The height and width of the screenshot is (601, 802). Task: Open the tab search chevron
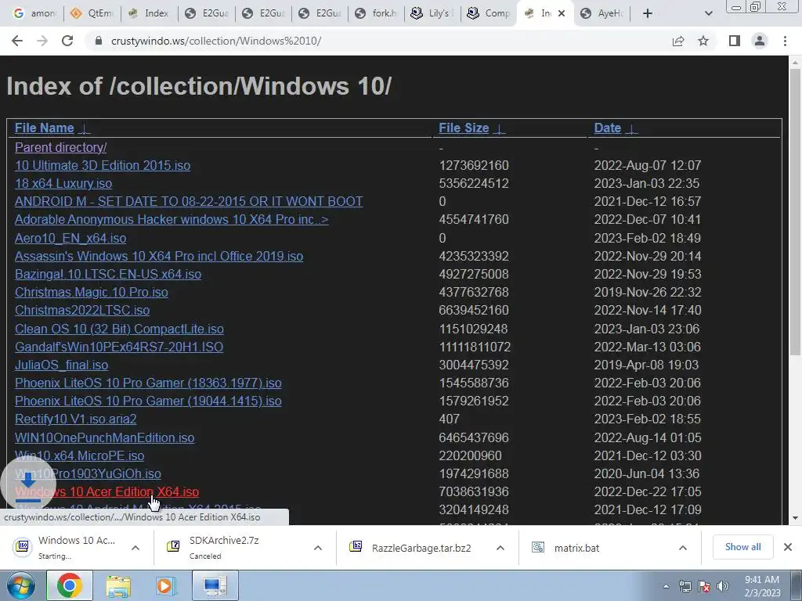pos(708,13)
